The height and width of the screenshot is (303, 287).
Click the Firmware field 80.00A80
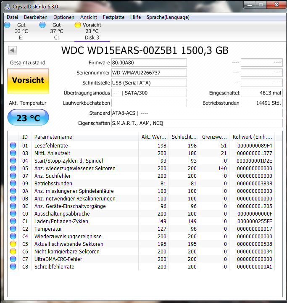point(149,63)
